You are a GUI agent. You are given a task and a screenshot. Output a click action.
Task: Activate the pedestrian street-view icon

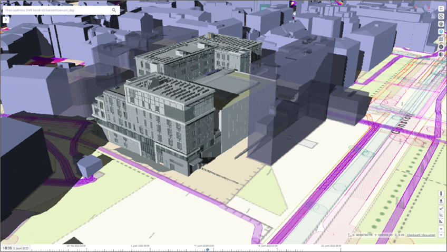(441, 193)
